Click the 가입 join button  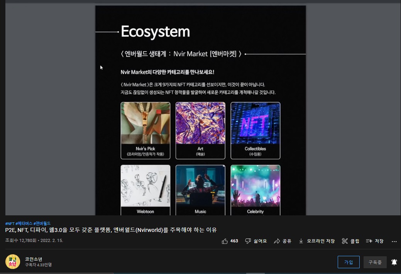pos(349,262)
